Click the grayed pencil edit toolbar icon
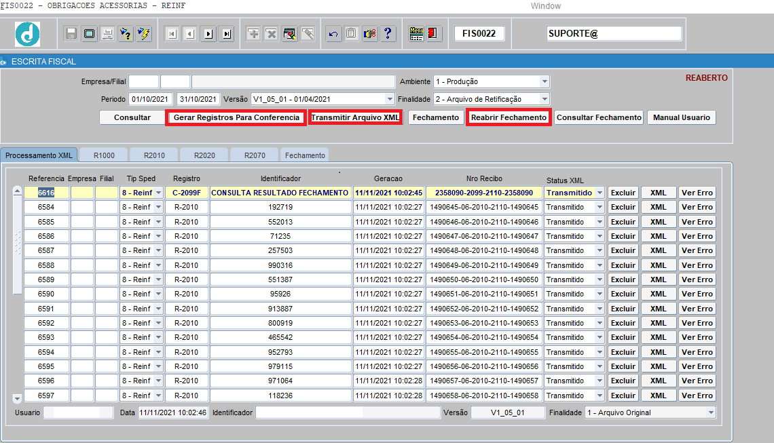The width and height of the screenshot is (774, 443). point(308,33)
